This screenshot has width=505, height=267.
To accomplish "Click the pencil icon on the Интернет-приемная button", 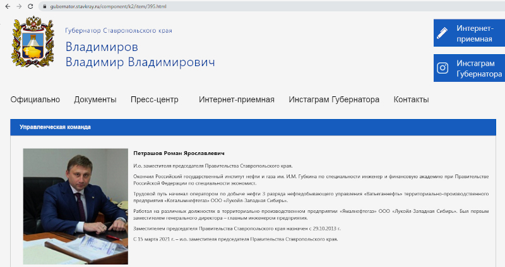I will click(x=443, y=33).
